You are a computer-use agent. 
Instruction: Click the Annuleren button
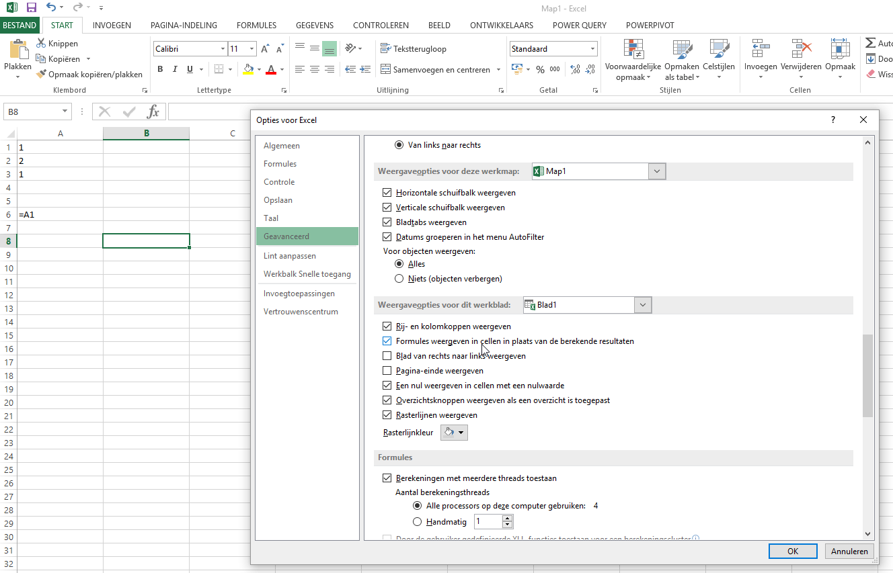click(849, 551)
